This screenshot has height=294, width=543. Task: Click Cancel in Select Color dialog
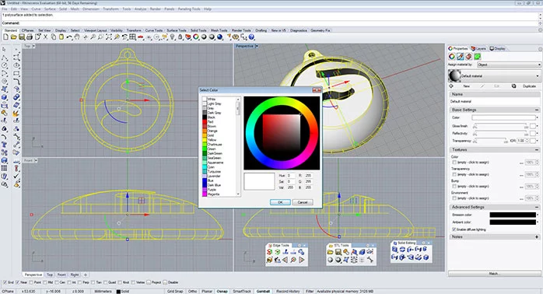point(303,202)
